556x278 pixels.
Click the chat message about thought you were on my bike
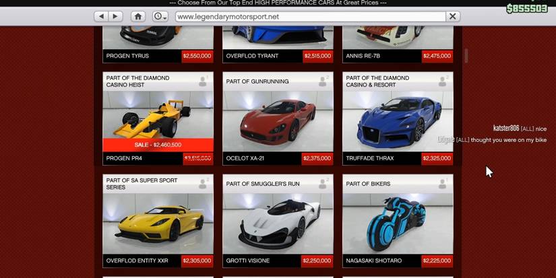(x=492, y=140)
